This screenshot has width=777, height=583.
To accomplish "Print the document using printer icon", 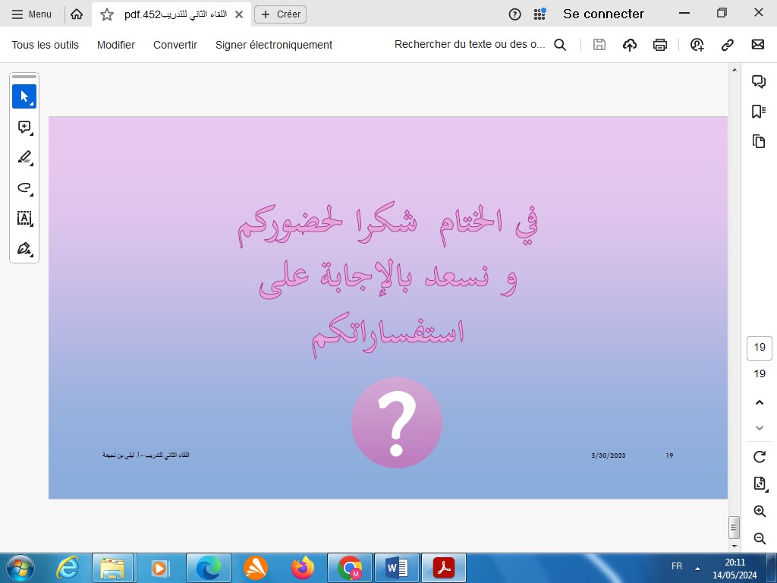I will click(x=660, y=45).
